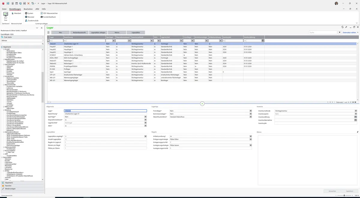
Task: Click the Bezeichnung field in details
Action: point(105,114)
